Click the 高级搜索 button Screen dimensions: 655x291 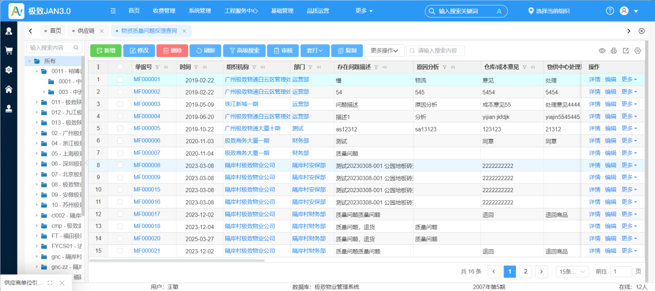pos(244,50)
